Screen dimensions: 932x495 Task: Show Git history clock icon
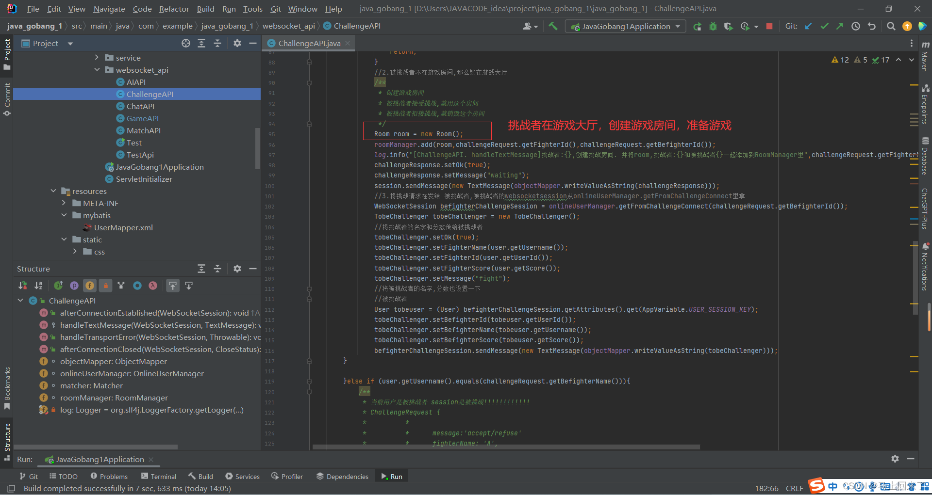tap(856, 26)
